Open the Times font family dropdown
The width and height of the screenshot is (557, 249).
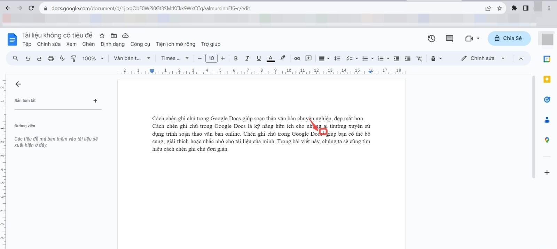pyautogui.click(x=175, y=58)
